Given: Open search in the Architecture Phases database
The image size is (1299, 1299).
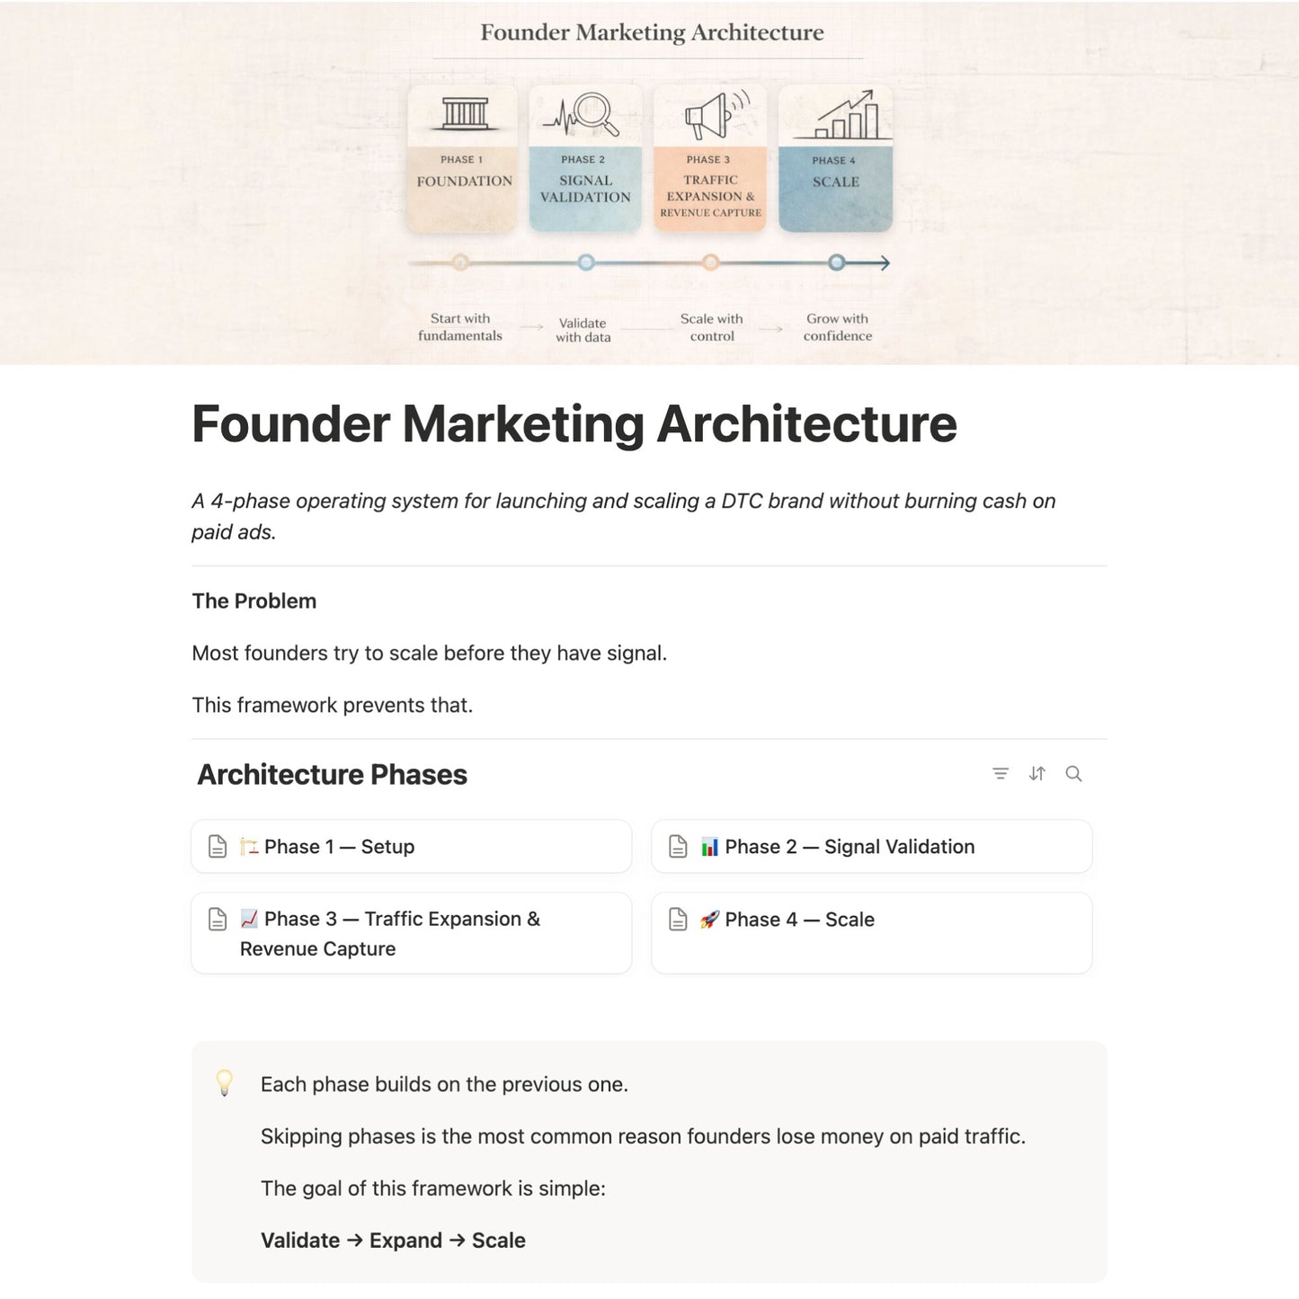Looking at the screenshot, I should coord(1073,774).
